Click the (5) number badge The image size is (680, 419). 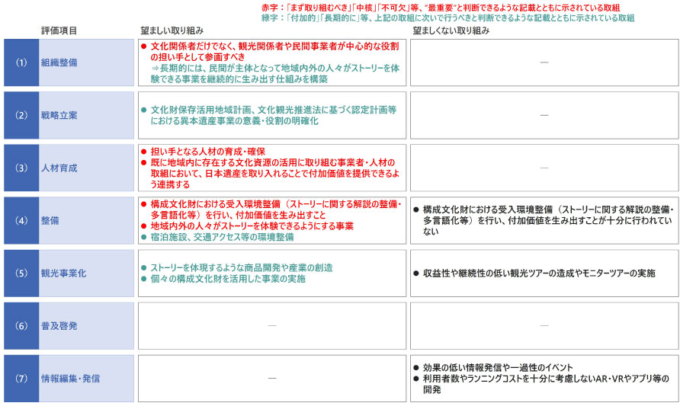click(x=21, y=273)
